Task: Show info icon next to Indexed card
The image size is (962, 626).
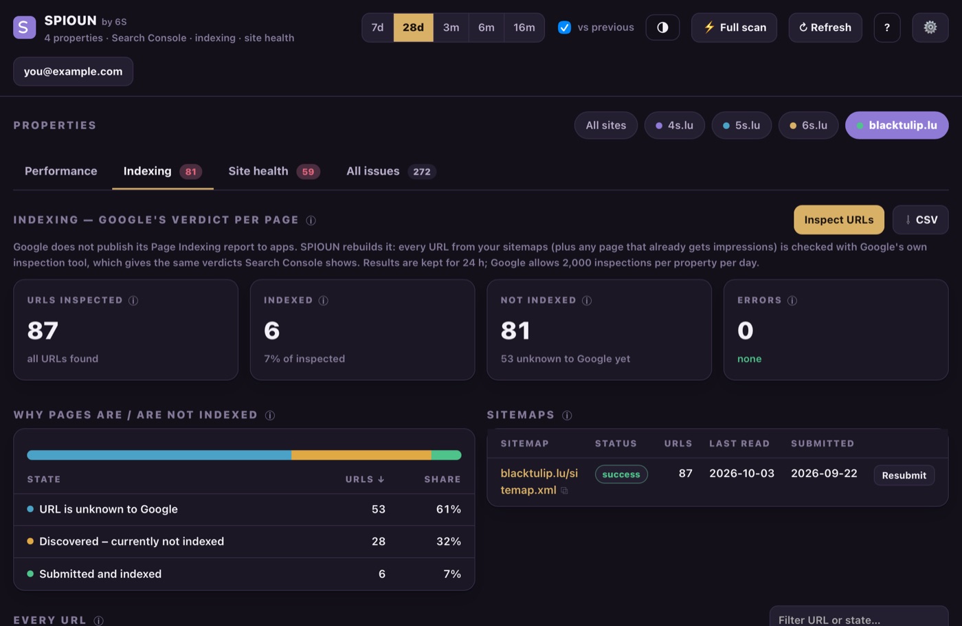Action: pyautogui.click(x=324, y=300)
